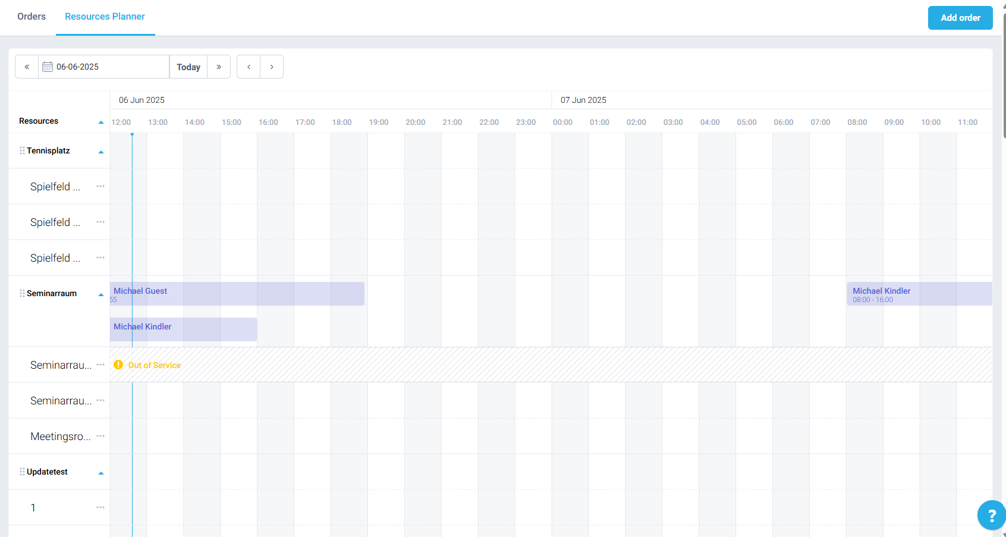Collapse the Seminarraum group
Viewport: 1006px width, 537px height.
coord(101,294)
